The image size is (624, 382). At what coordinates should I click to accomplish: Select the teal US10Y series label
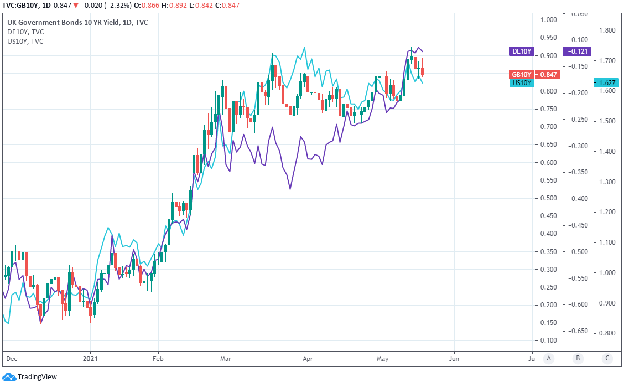(522, 83)
